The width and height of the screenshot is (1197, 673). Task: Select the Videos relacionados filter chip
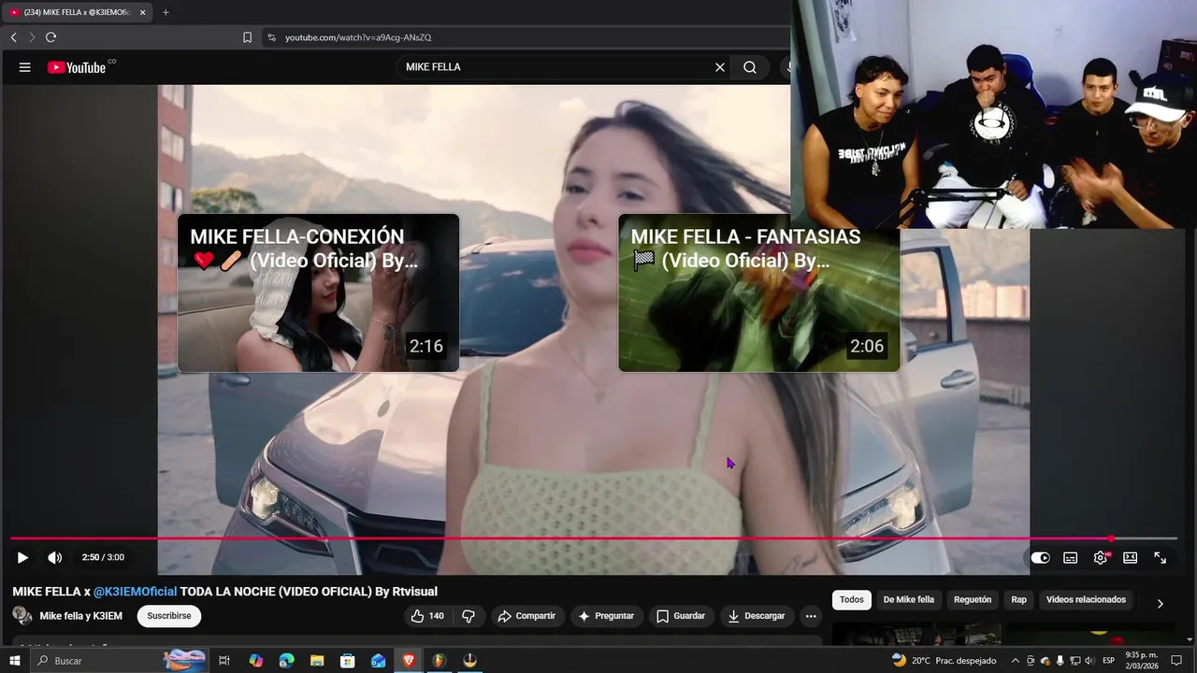coord(1086,600)
